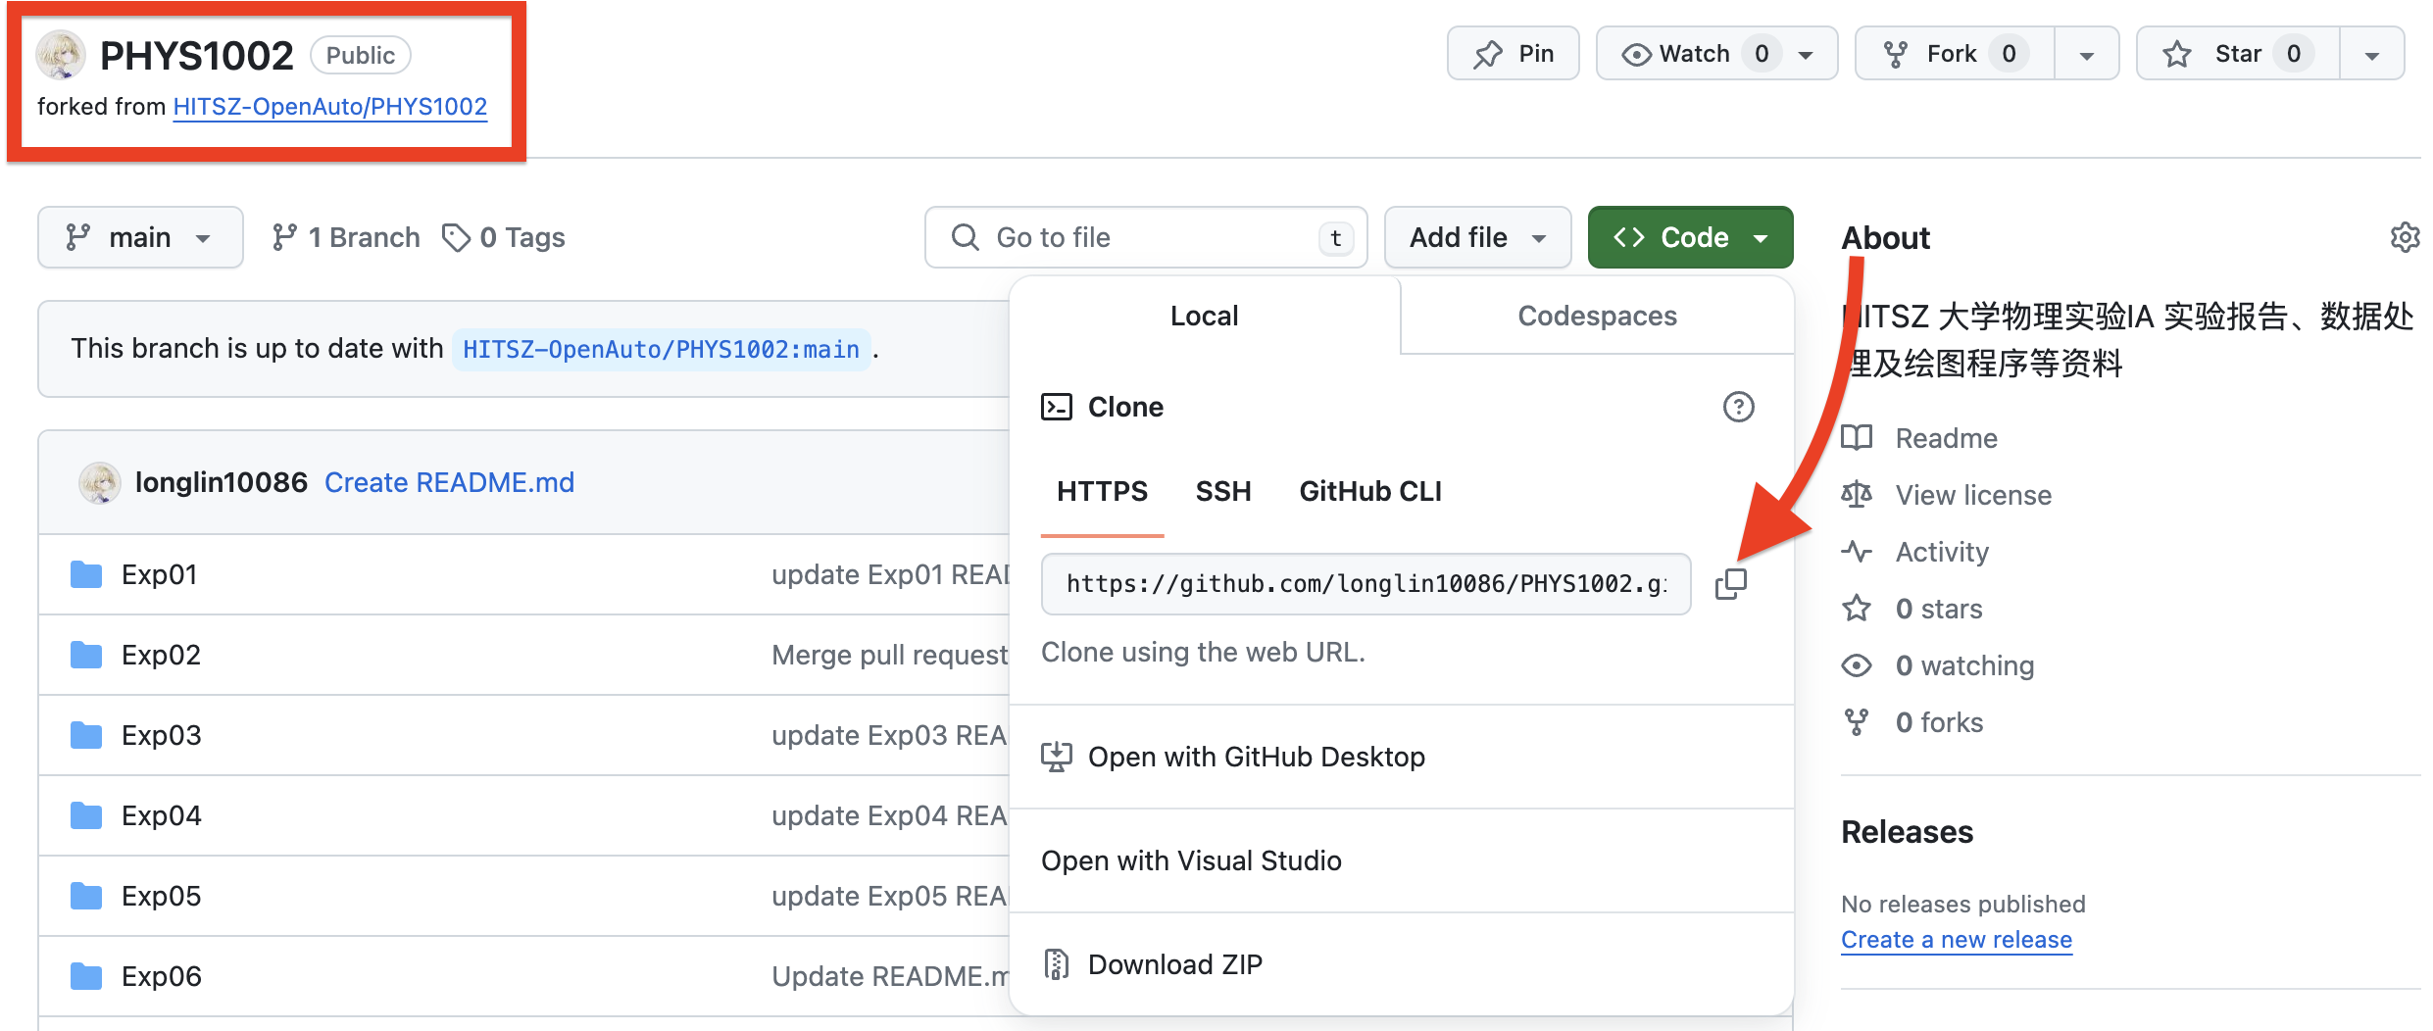Open the Exp02 folder
This screenshot has height=1031, width=2433.
(x=162, y=655)
